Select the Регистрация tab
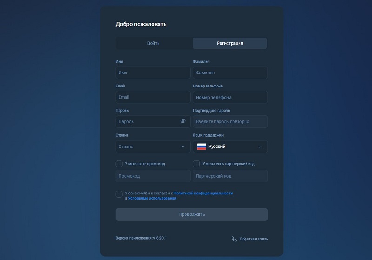This screenshot has height=260, width=372. (x=230, y=43)
